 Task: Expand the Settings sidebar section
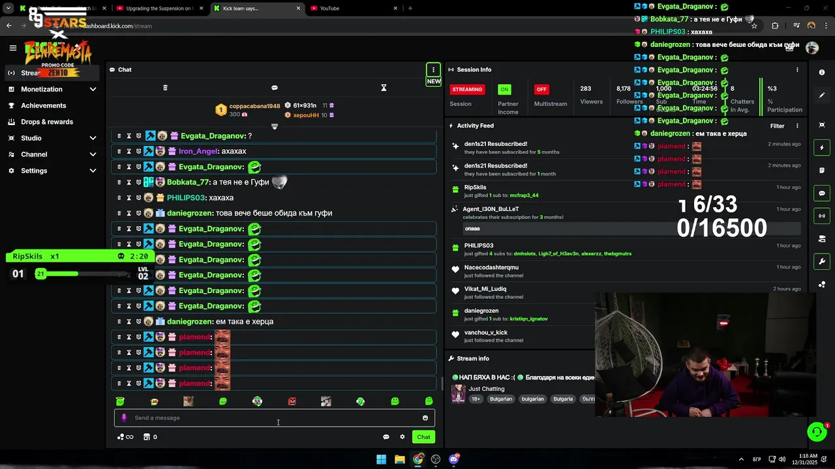(93, 171)
